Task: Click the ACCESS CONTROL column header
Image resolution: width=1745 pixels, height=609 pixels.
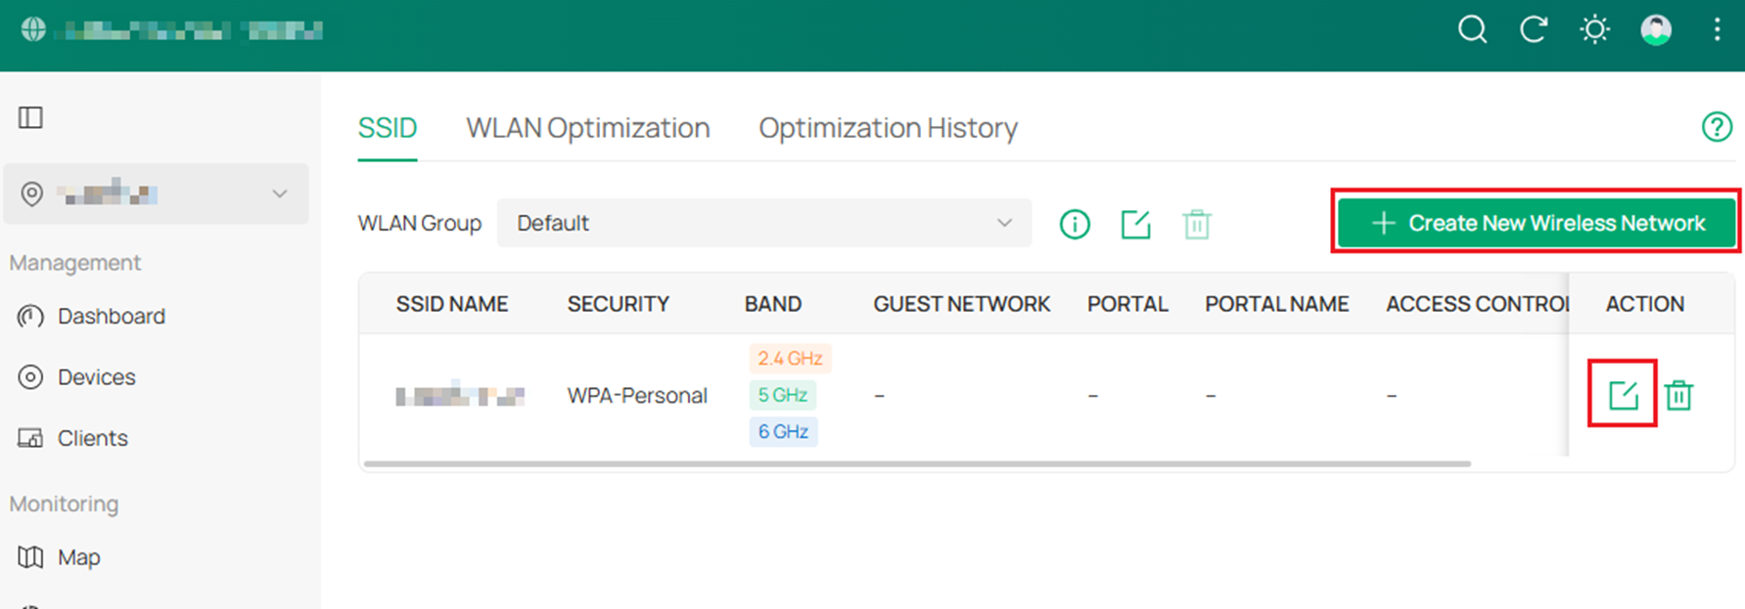Action: click(1477, 304)
